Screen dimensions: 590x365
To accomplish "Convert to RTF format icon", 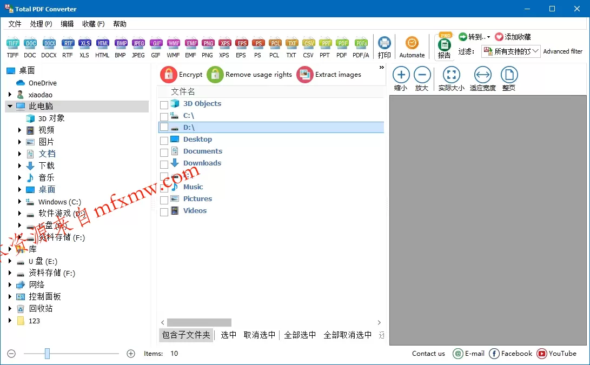I will tap(68, 48).
